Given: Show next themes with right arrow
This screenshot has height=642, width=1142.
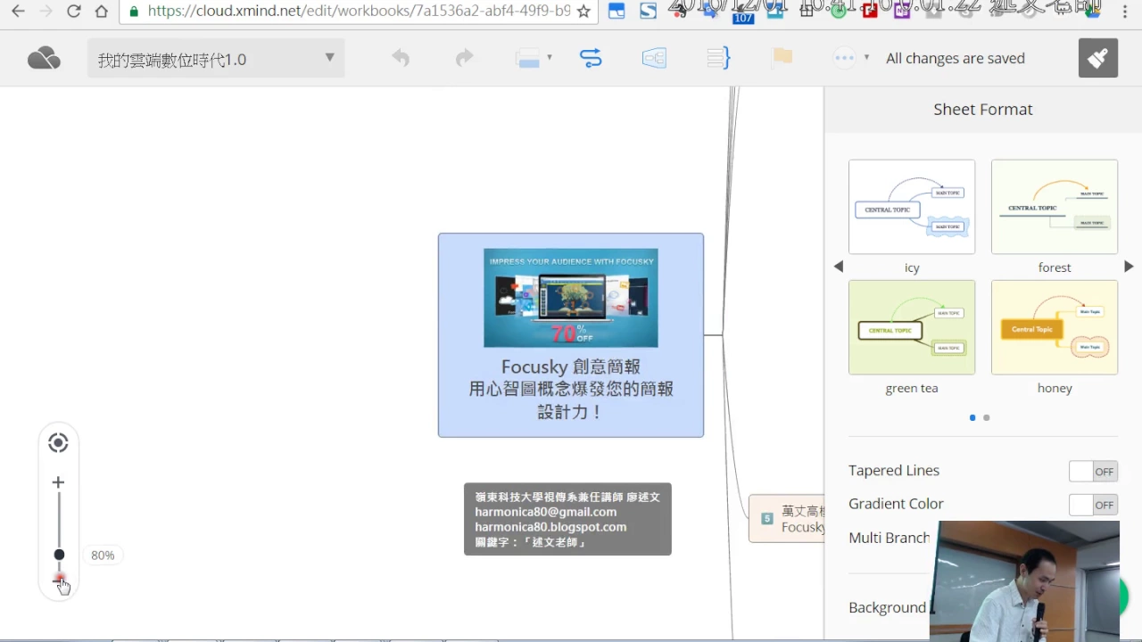Looking at the screenshot, I should [x=1129, y=267].
